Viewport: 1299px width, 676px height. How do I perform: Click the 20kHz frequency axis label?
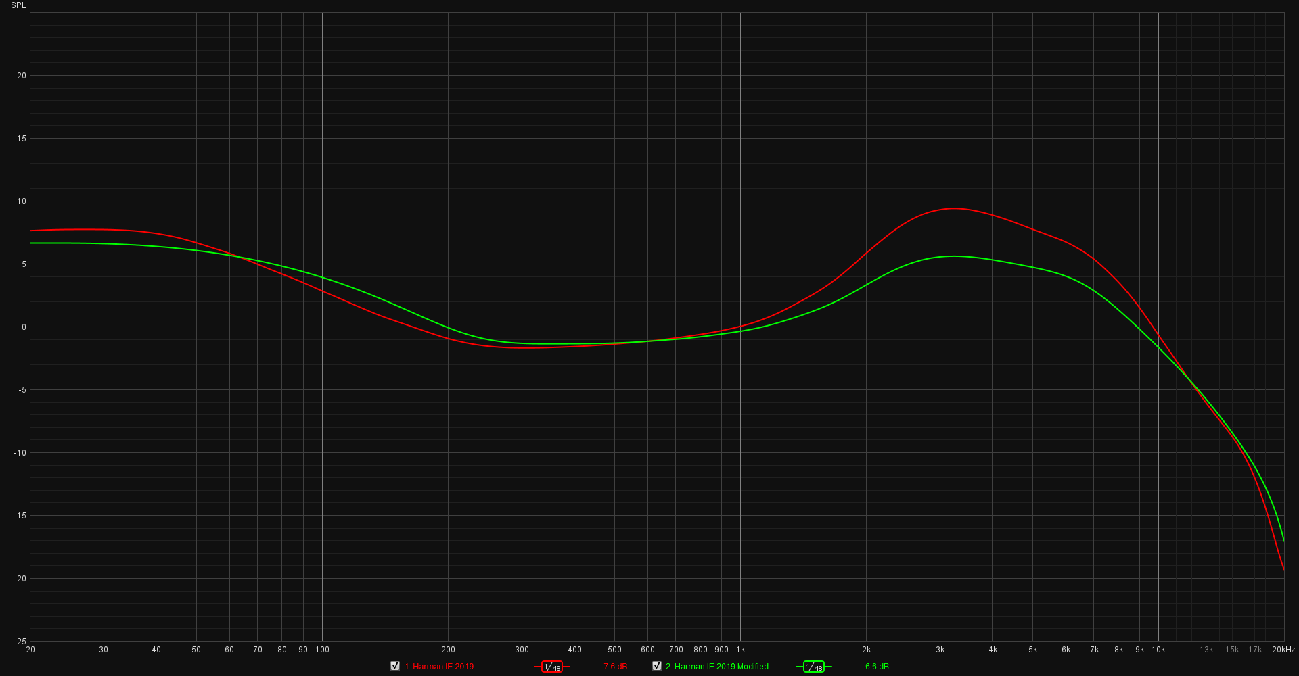1283,650
